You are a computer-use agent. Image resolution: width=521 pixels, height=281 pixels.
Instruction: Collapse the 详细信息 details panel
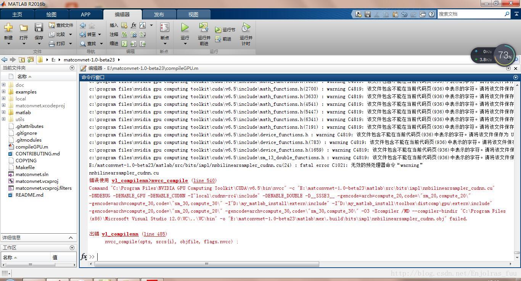tap(71, 237)
